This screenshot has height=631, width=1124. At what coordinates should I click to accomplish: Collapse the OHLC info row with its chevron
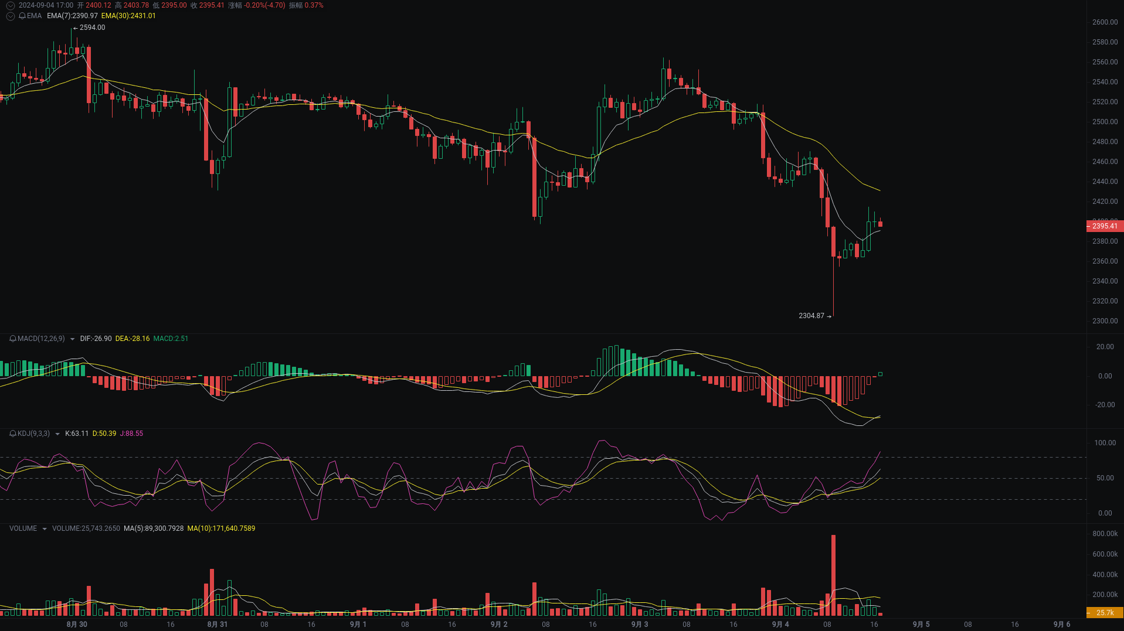[9, 4]
